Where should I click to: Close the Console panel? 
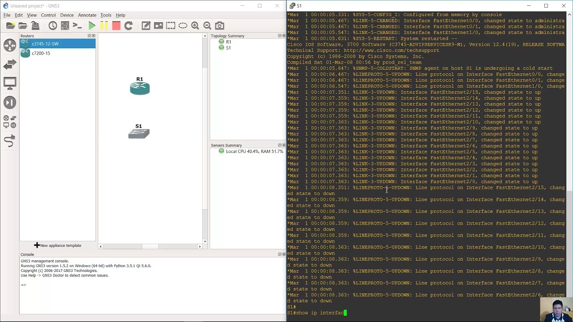(x=284, y=254)
